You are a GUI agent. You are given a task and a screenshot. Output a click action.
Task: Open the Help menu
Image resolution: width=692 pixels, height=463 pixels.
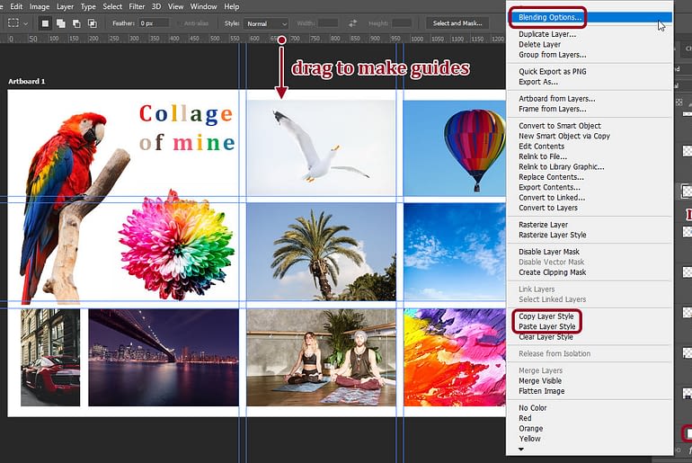pyautogui.click(x=232, y=6)
